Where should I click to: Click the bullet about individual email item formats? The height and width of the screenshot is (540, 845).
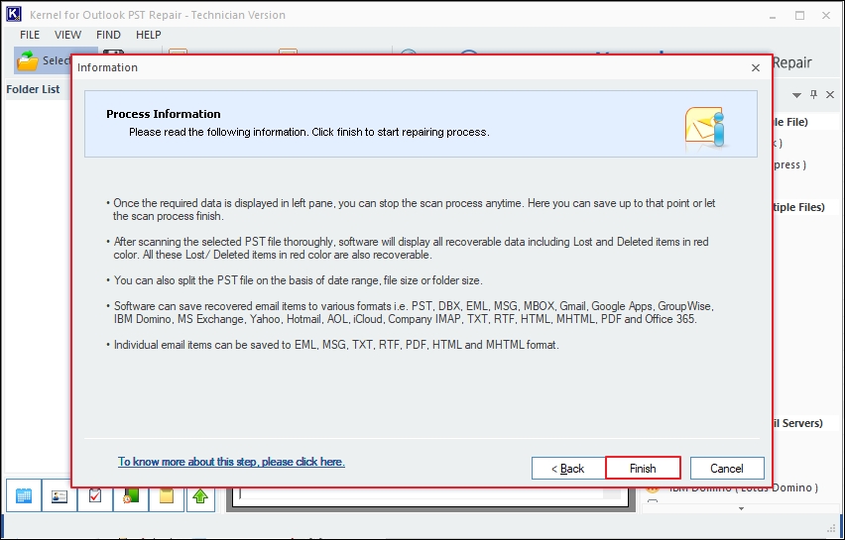pyautogui.click(x=333, y=345)
